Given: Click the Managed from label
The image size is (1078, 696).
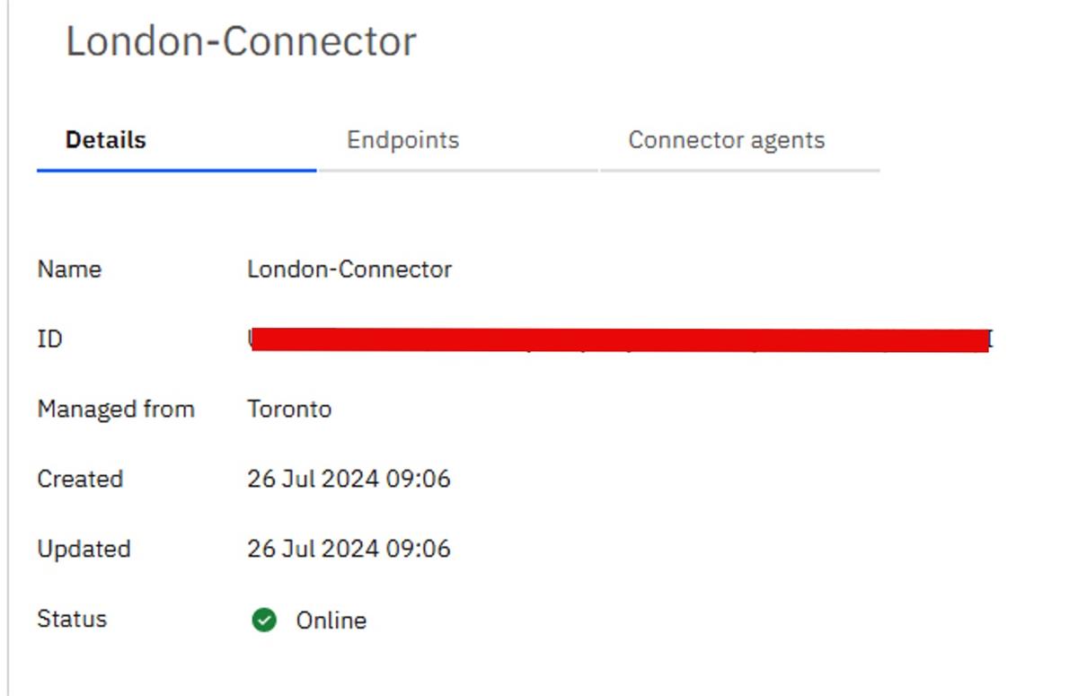Looking at the screenshot, I should tap(116, 410).
